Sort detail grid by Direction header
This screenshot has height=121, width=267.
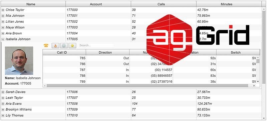pyautogui.click(x=107, y=52)
